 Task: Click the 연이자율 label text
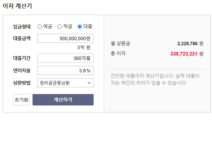tap(22, 70)
